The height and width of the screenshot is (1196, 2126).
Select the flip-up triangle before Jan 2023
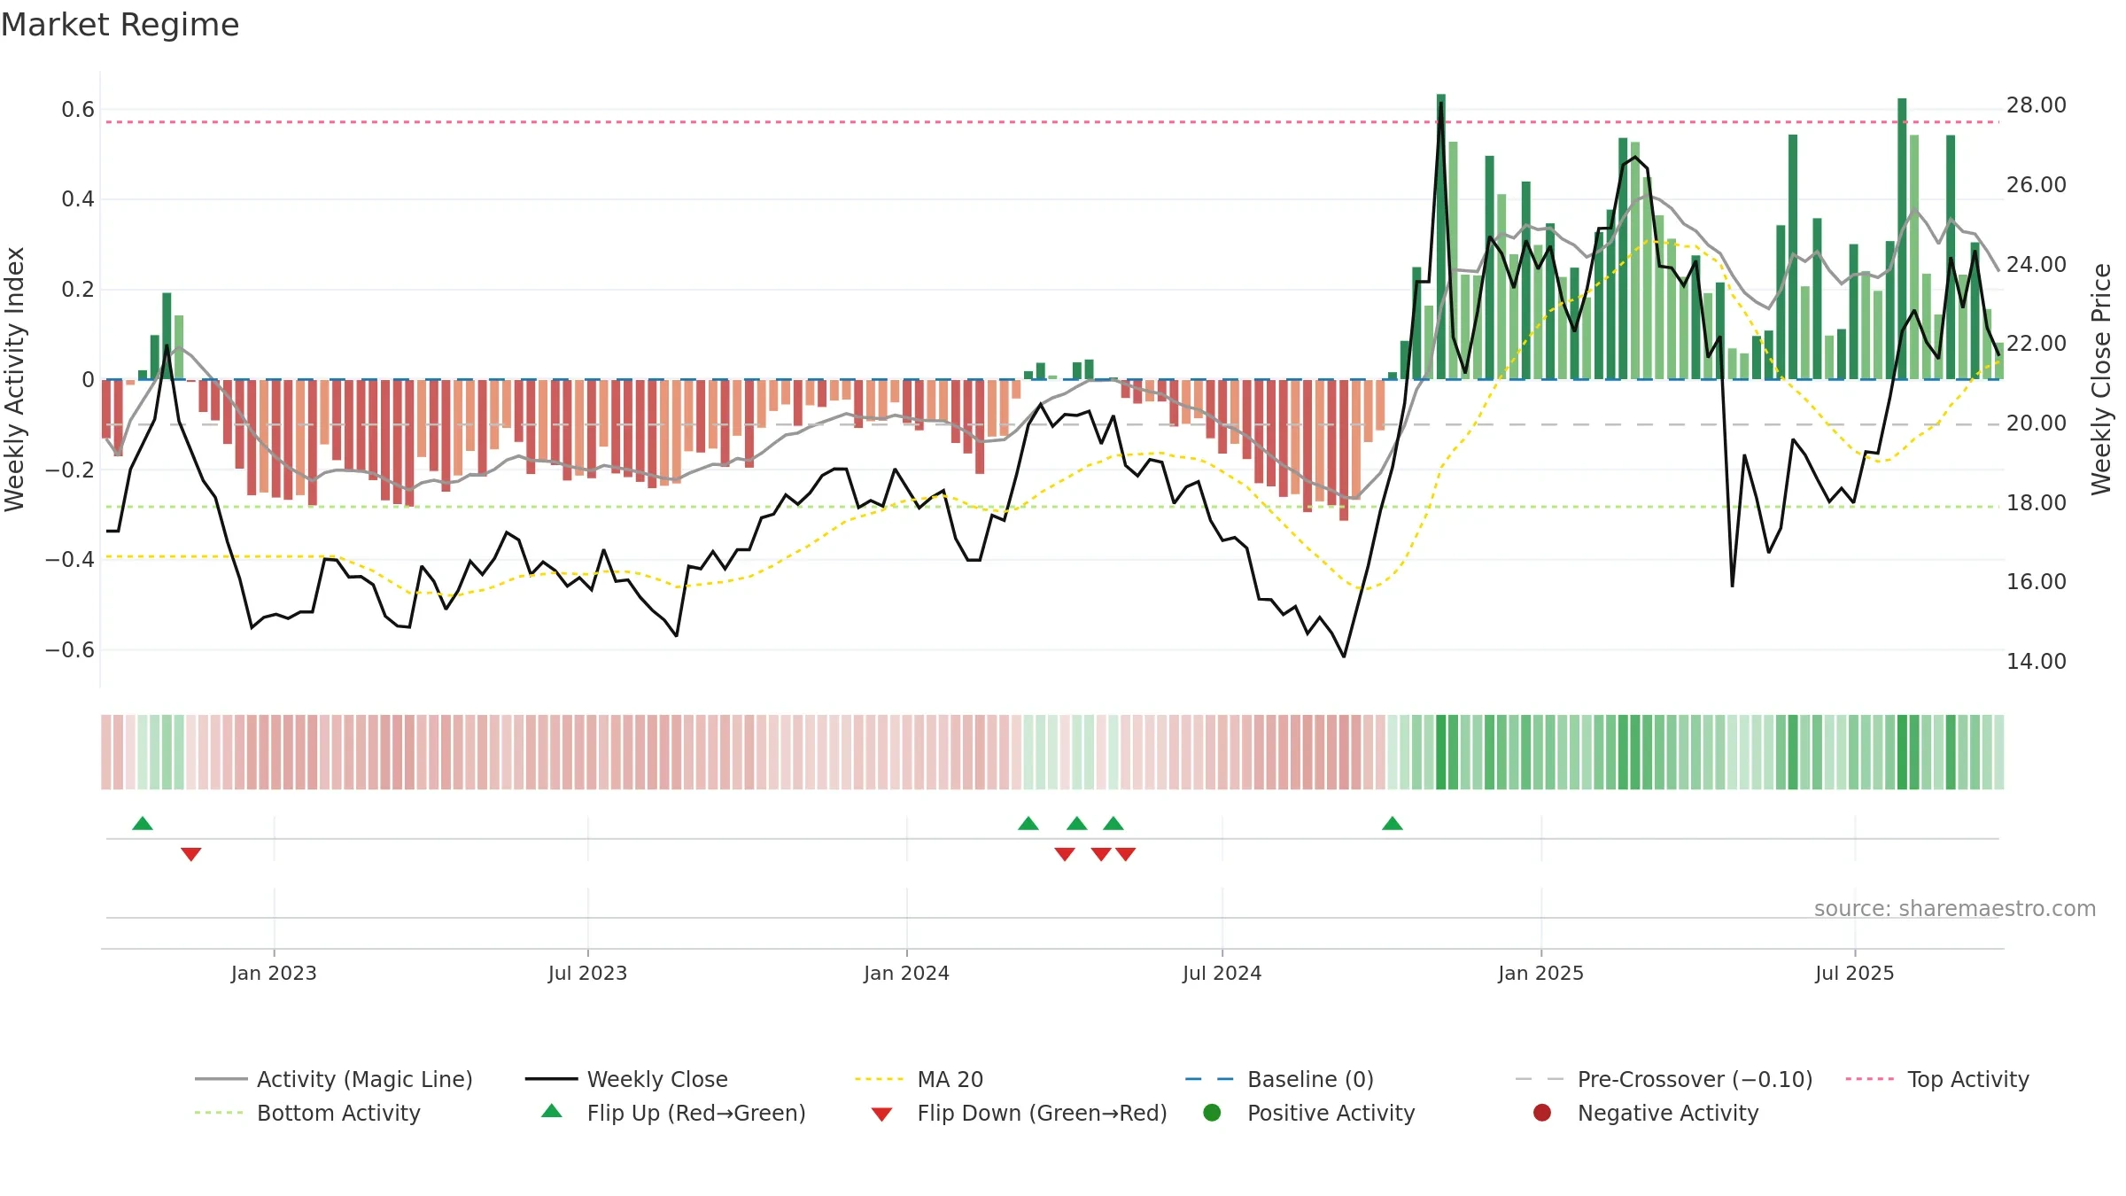pyautogui.click(x=143, y=823)
